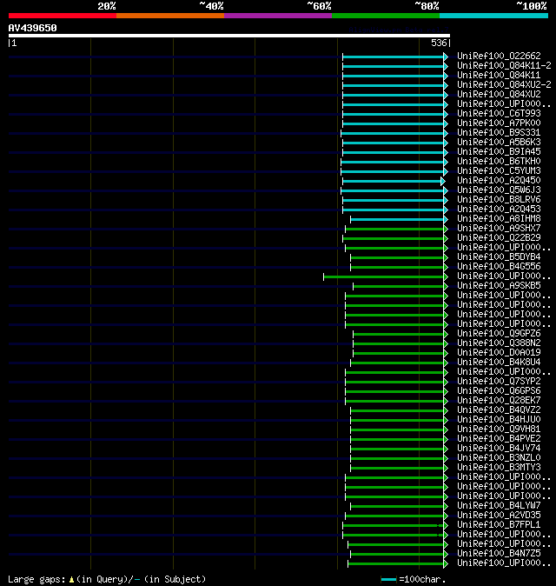Select hit UniRef100_B9IA45
This screenshot has height=586, width=556.
pyautogui.click(x=499, y=152)
